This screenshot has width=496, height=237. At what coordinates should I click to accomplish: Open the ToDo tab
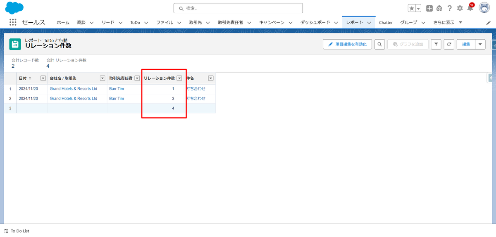(135, 22)
